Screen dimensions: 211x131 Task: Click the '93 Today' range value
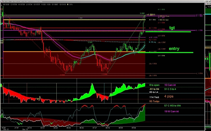pyautogui.click(x=154, y=101)
